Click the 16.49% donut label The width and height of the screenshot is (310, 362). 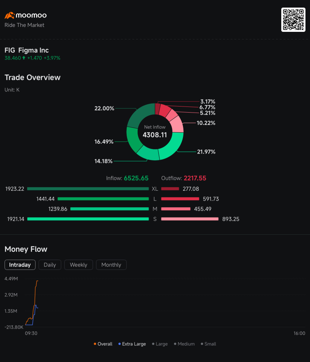[x=104, y=141]
